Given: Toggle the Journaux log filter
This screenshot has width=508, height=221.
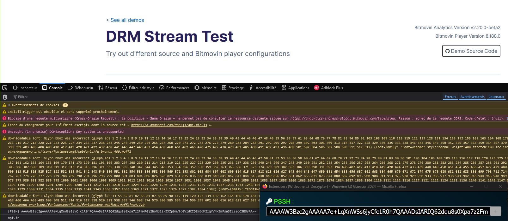Looking at the screenshot, I should pos(496,97).
